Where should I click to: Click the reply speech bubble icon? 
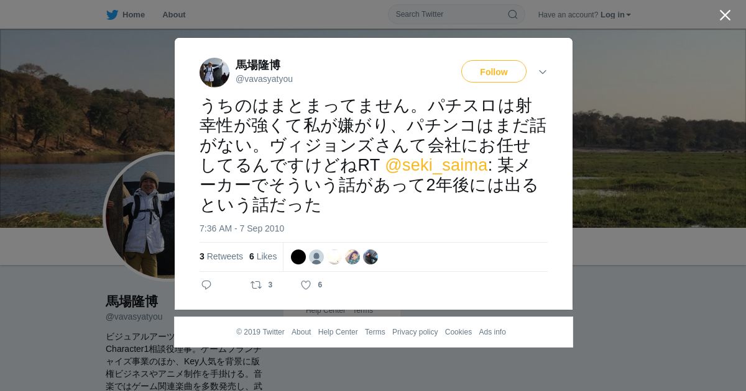pos(206,285)
